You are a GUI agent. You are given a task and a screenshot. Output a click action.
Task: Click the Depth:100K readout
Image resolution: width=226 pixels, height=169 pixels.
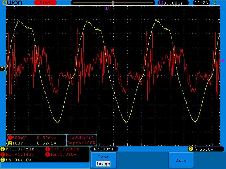pyautogui.click(x=81, y=143)
